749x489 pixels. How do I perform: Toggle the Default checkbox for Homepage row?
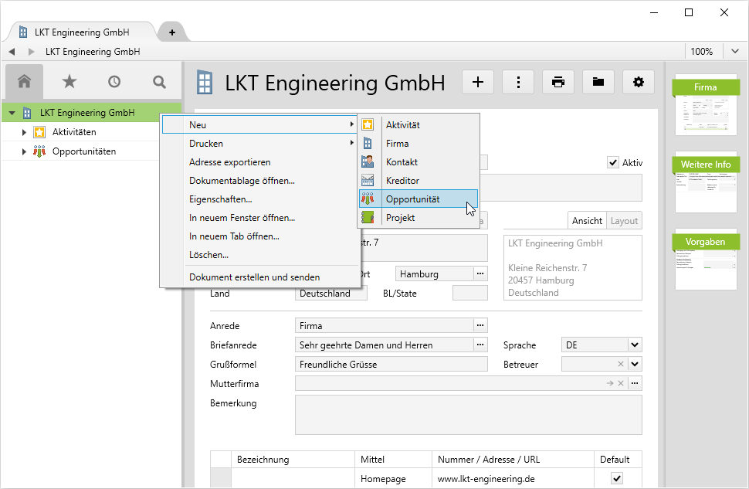pyautogui.click(x=616, y=479)
